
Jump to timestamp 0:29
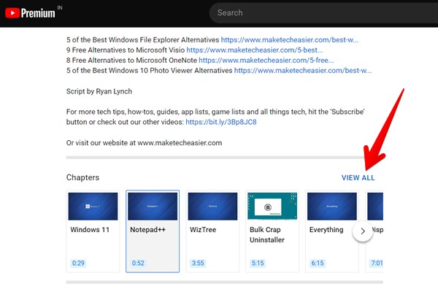(78, 264)
